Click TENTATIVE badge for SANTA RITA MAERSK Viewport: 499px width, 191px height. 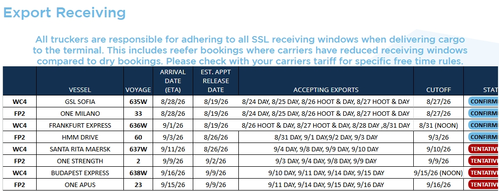[484, 149]
